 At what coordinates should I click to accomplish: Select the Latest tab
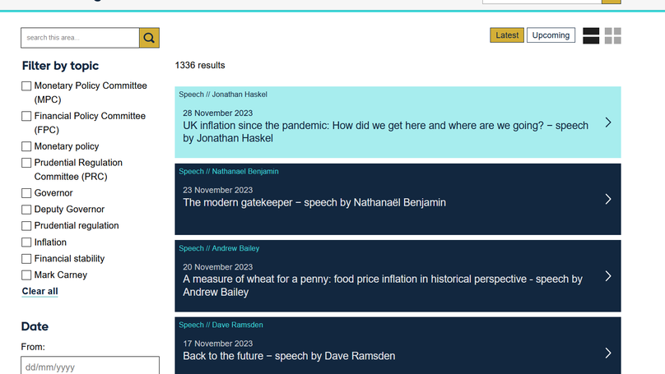coord(507,35)
